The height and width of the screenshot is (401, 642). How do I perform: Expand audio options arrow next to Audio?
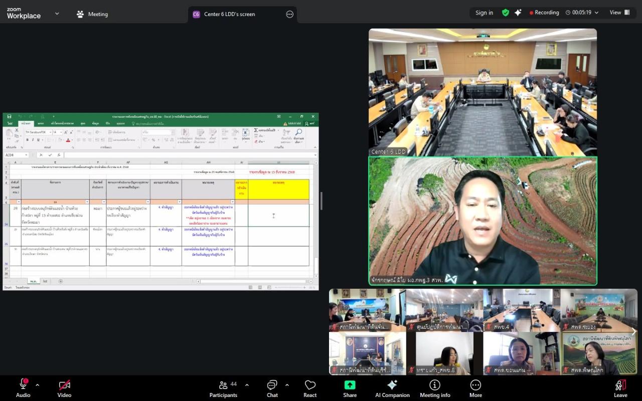37,385
